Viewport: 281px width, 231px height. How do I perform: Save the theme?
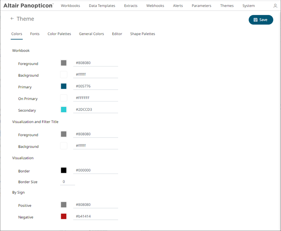coord(261,20)
